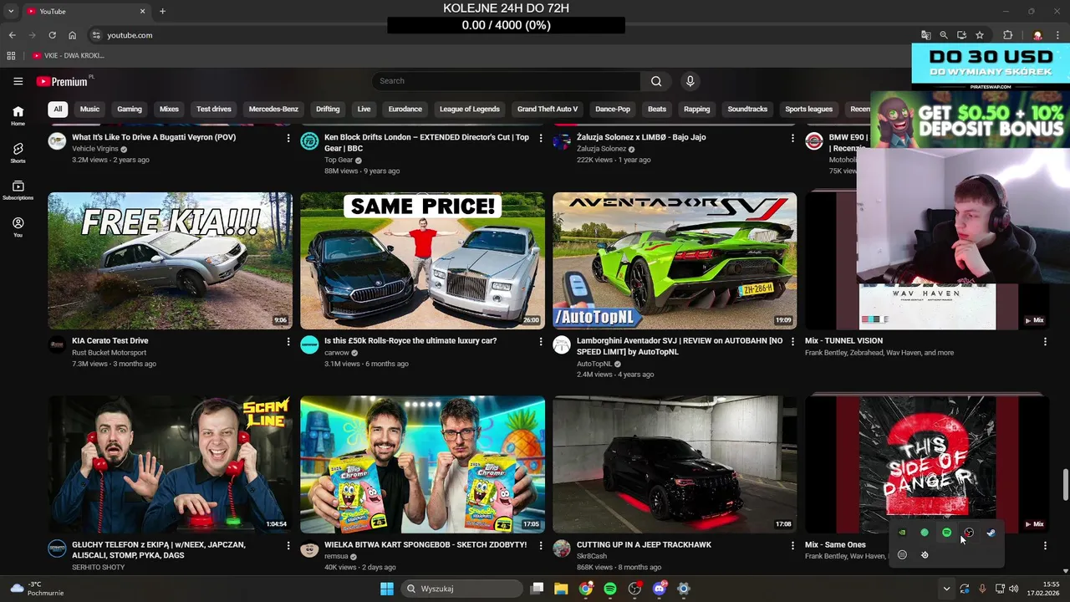Viewport: 1070px width, 602px height.
Task: Open options for Bugatti Veyron POV video
Action: tap(288, 138)
